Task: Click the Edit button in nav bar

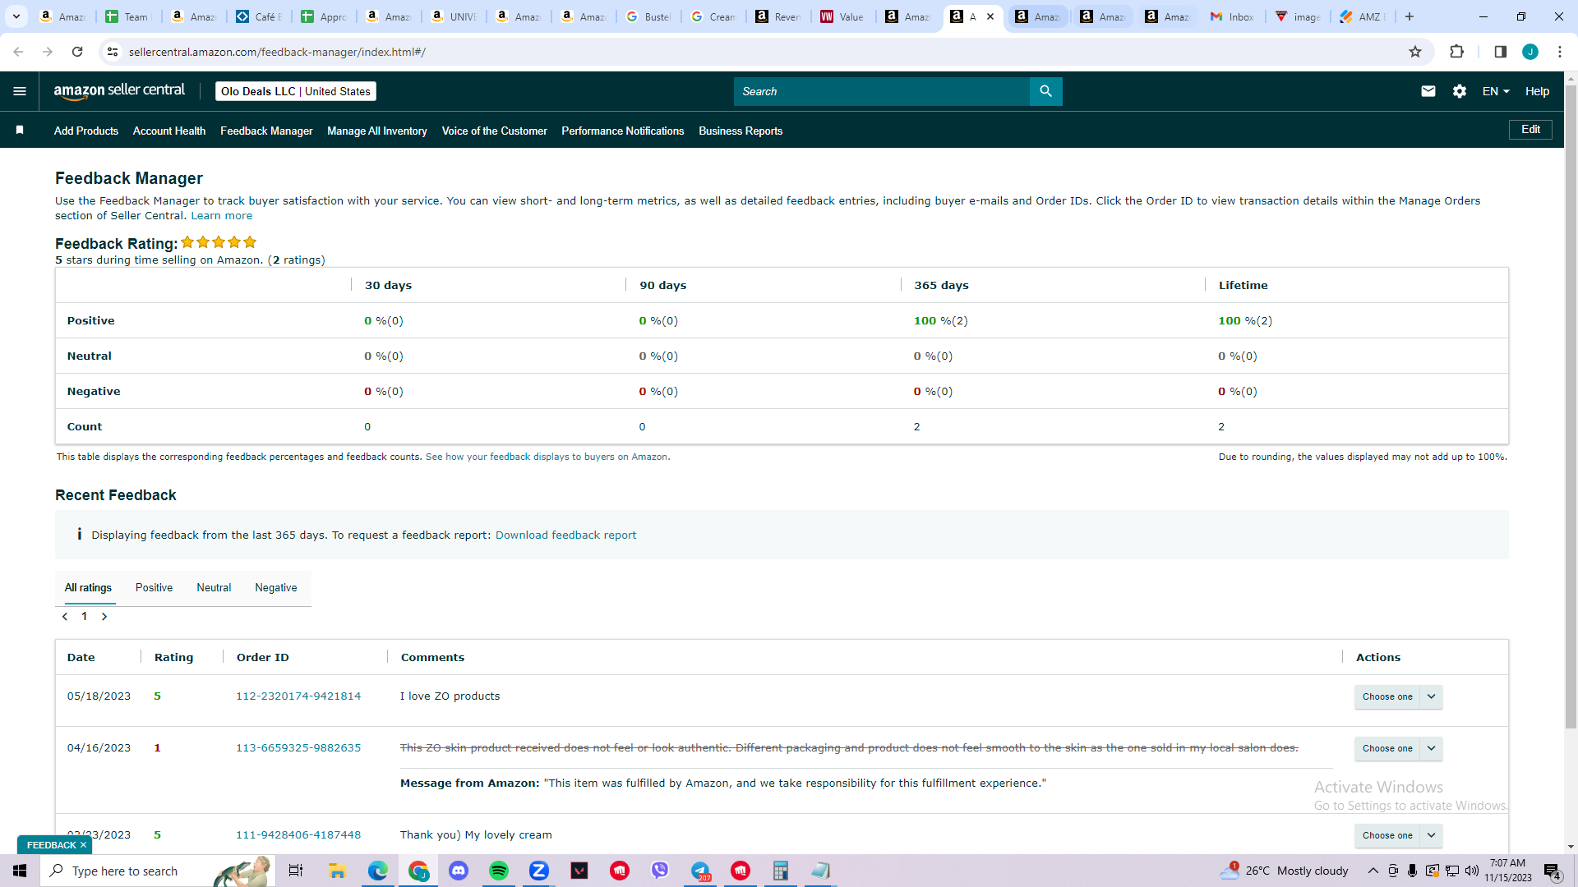Action: 1530,130
